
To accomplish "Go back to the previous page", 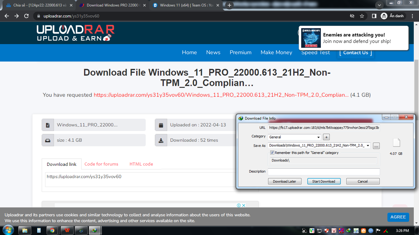I will pos(7,16).
